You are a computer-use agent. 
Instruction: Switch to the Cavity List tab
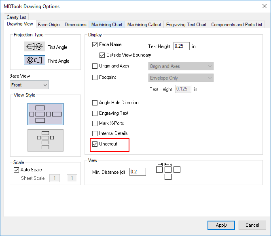(17, 17)
